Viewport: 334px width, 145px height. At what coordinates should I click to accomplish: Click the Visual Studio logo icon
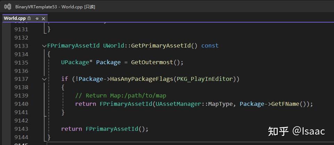[7, 7]
